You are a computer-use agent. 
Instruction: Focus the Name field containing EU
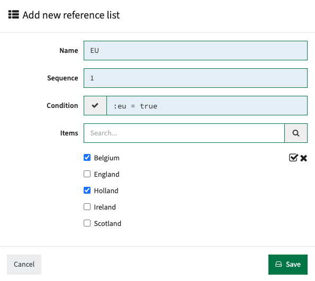click(x=195, y=50)
